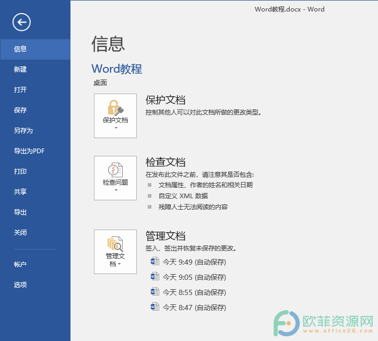Image resolution: width=378 pixels, height=341 pixels.
Task: Click 在发布此文件之前，请注意其是否包含 text
Action: 199,174
